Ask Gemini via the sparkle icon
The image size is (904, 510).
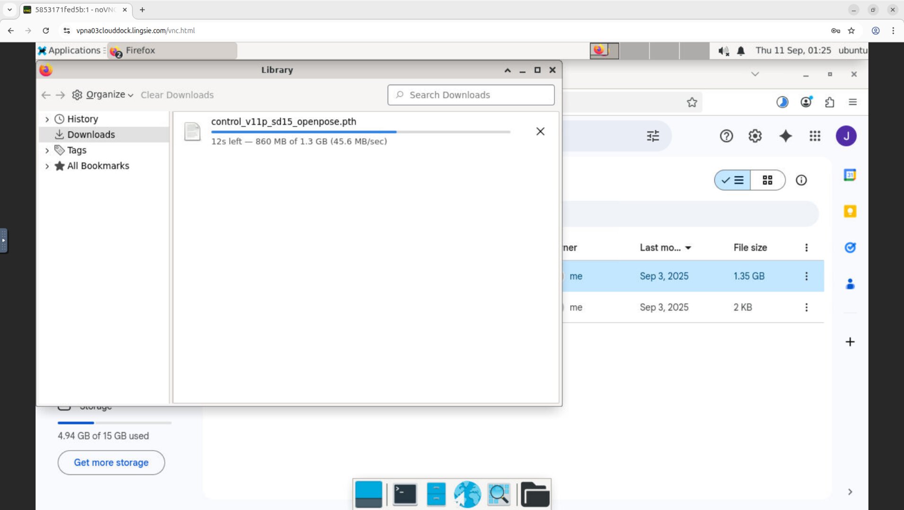[x=786, y=136]
